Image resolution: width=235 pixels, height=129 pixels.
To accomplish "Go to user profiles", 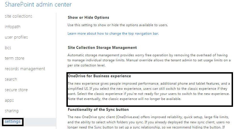I will tap(16, 37).
